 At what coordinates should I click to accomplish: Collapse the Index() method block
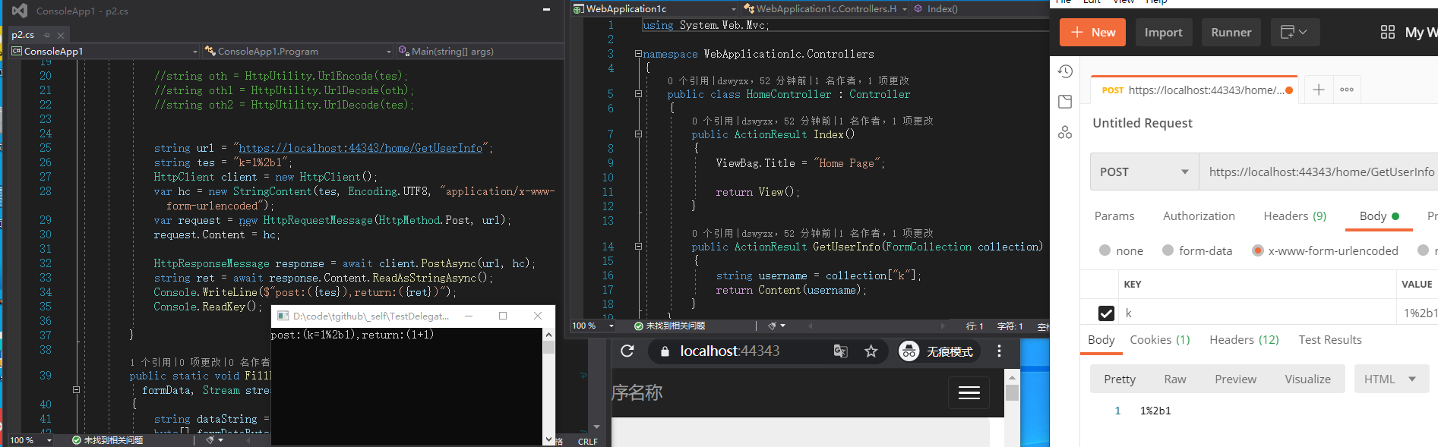(x=638, y=134)
